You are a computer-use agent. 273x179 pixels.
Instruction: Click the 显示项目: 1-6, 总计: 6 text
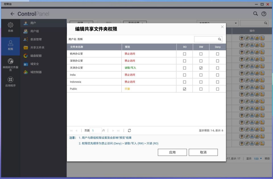pyautogui.click(x=211, y=131)
